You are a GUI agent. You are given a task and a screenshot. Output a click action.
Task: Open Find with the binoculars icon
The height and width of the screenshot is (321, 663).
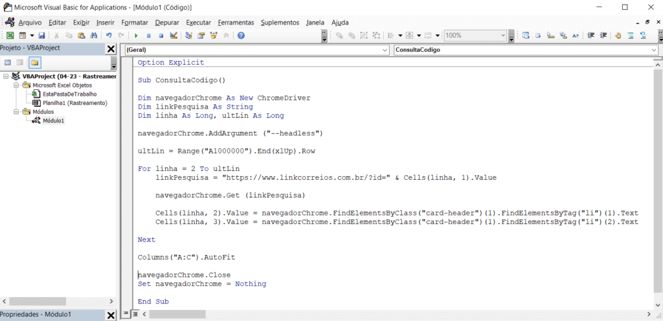tap(95, 36)
